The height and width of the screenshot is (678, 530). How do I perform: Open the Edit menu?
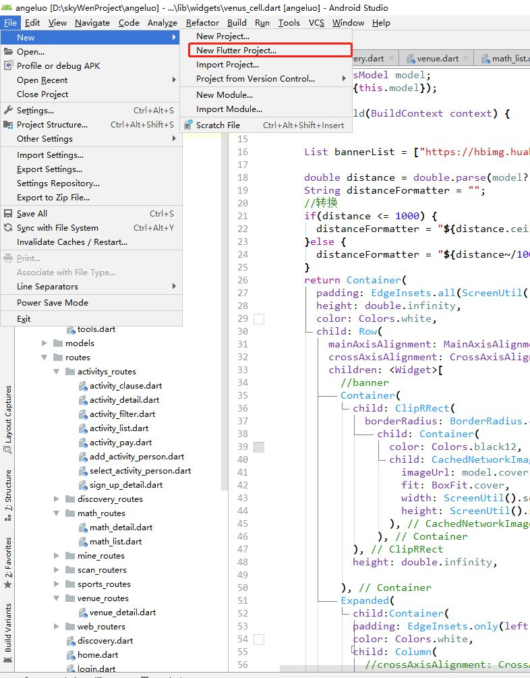click(32, 23)
